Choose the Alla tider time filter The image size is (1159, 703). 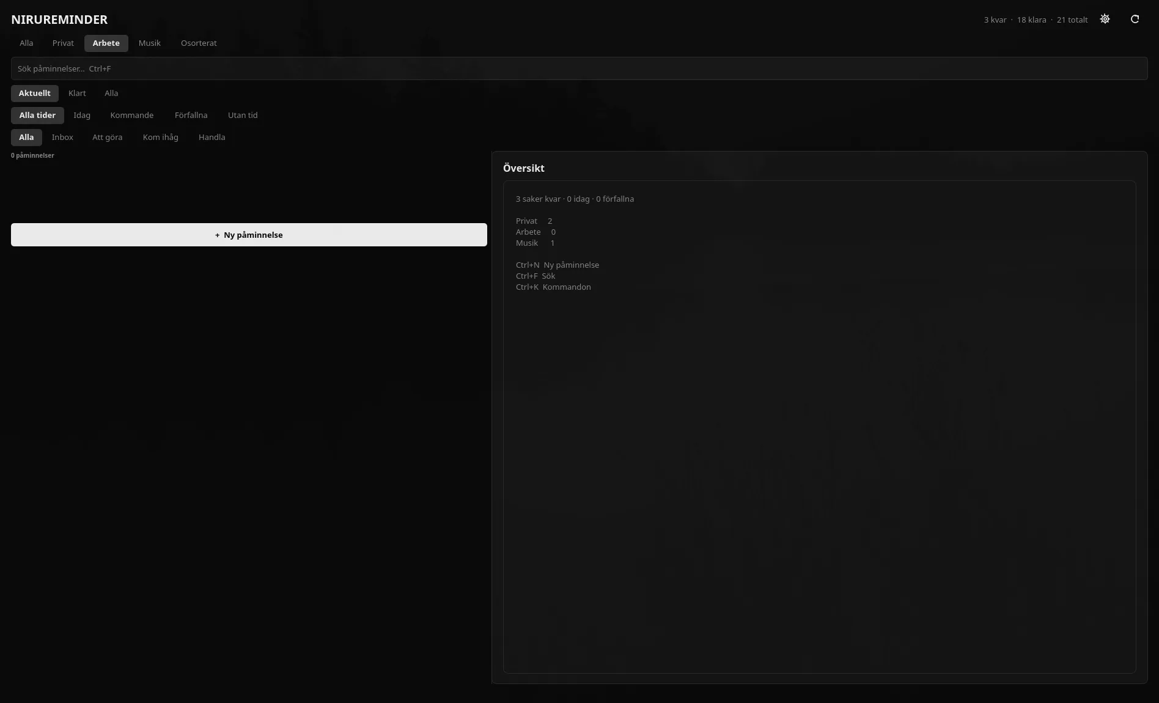click(x=37, y=116)
